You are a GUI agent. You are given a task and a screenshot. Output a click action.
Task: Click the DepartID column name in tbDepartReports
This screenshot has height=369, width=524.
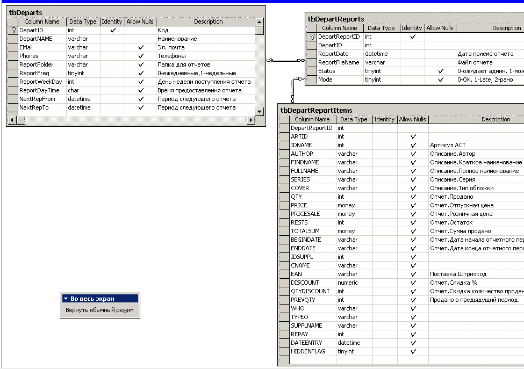[x=330, y=45]
